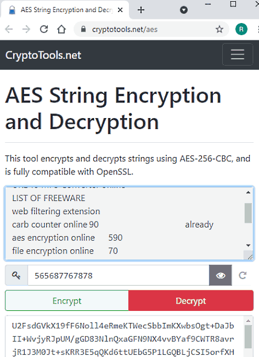Click the input textarea scroll down arrow
Image resolution: width=259 pixels, height=357 pixels.
[248, 245]
